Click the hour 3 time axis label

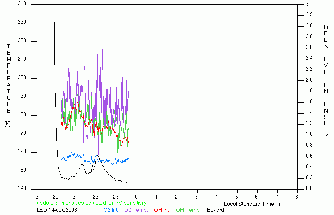tap(196, 197)
